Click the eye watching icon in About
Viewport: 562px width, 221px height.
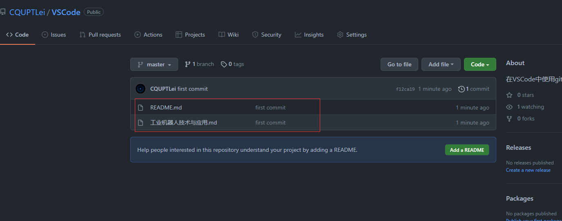tap(509, 107)
